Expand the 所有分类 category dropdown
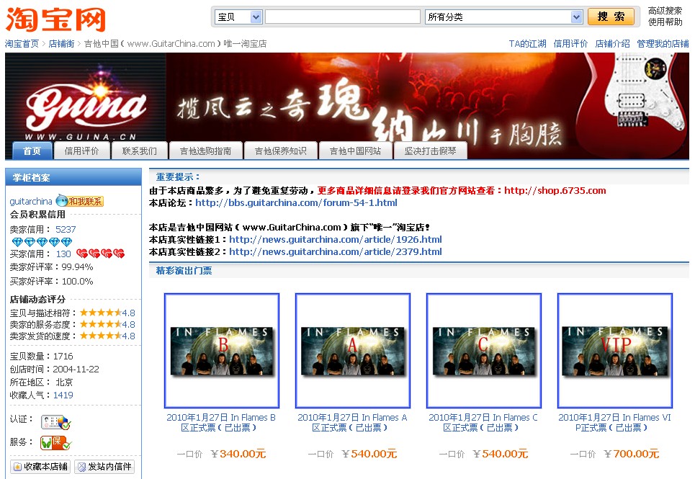 point(503,17)
